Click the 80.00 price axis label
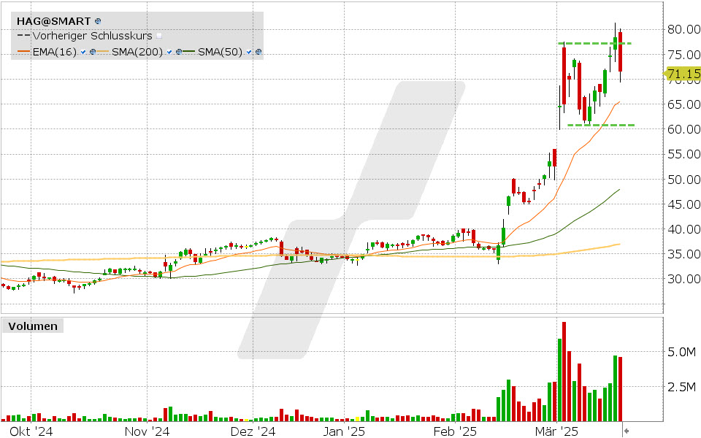Viewport: 701px width, 438px height. coord(683,29)
